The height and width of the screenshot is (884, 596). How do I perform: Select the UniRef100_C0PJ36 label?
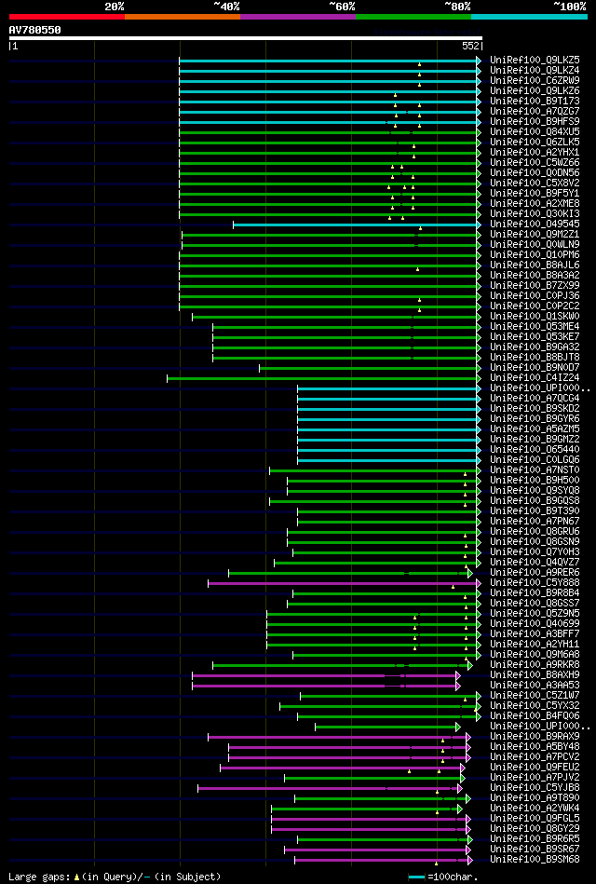click(535, 296)
